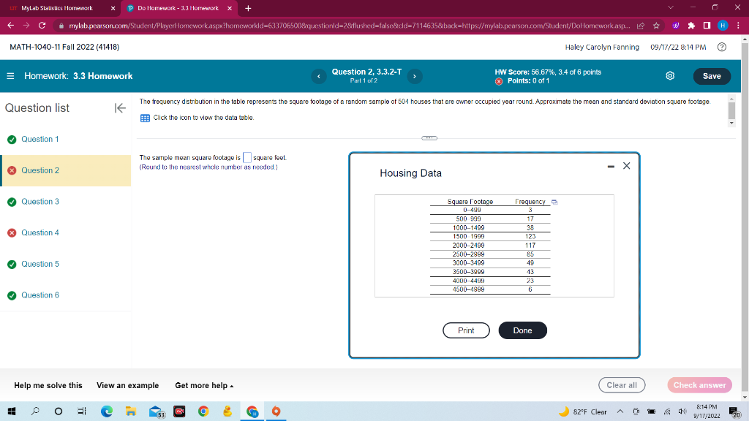Open the homework settings gear icon

670,75
